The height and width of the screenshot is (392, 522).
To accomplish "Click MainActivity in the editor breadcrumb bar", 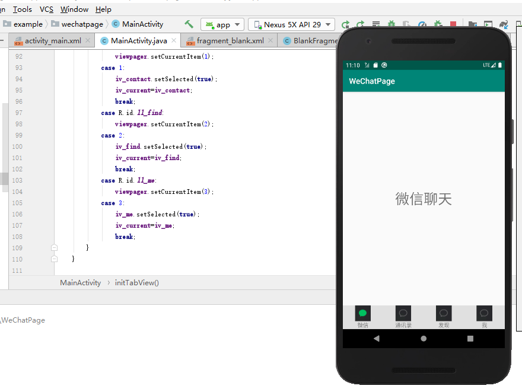I will [x=80, y=282].
